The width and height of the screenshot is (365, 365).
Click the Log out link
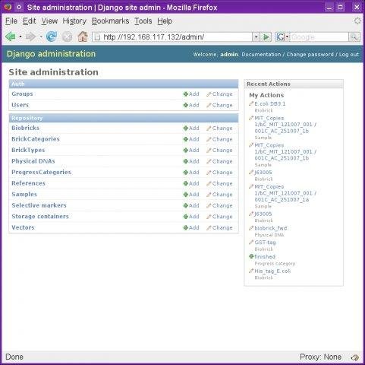pyautogui.click(x=349, y=55)
